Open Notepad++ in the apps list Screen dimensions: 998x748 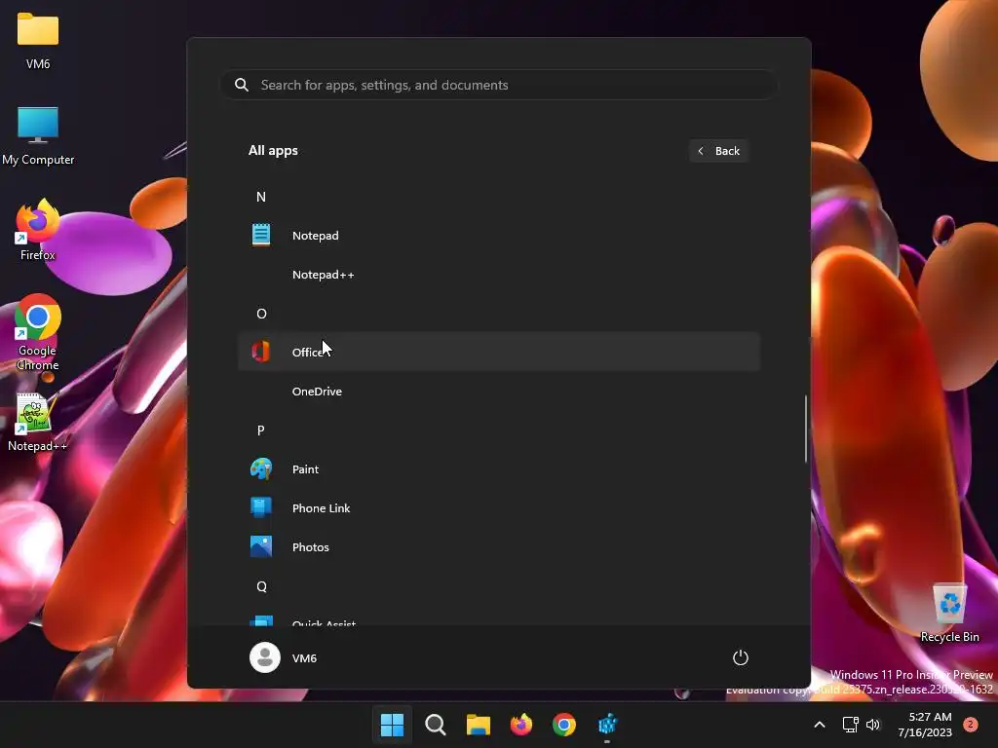498,274
